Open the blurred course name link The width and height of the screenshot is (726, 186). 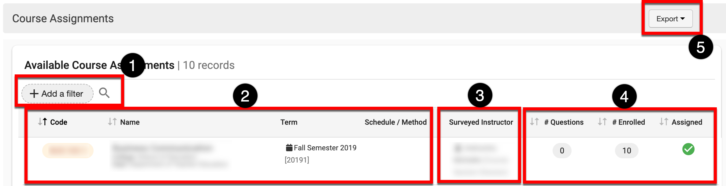[162, 148]
